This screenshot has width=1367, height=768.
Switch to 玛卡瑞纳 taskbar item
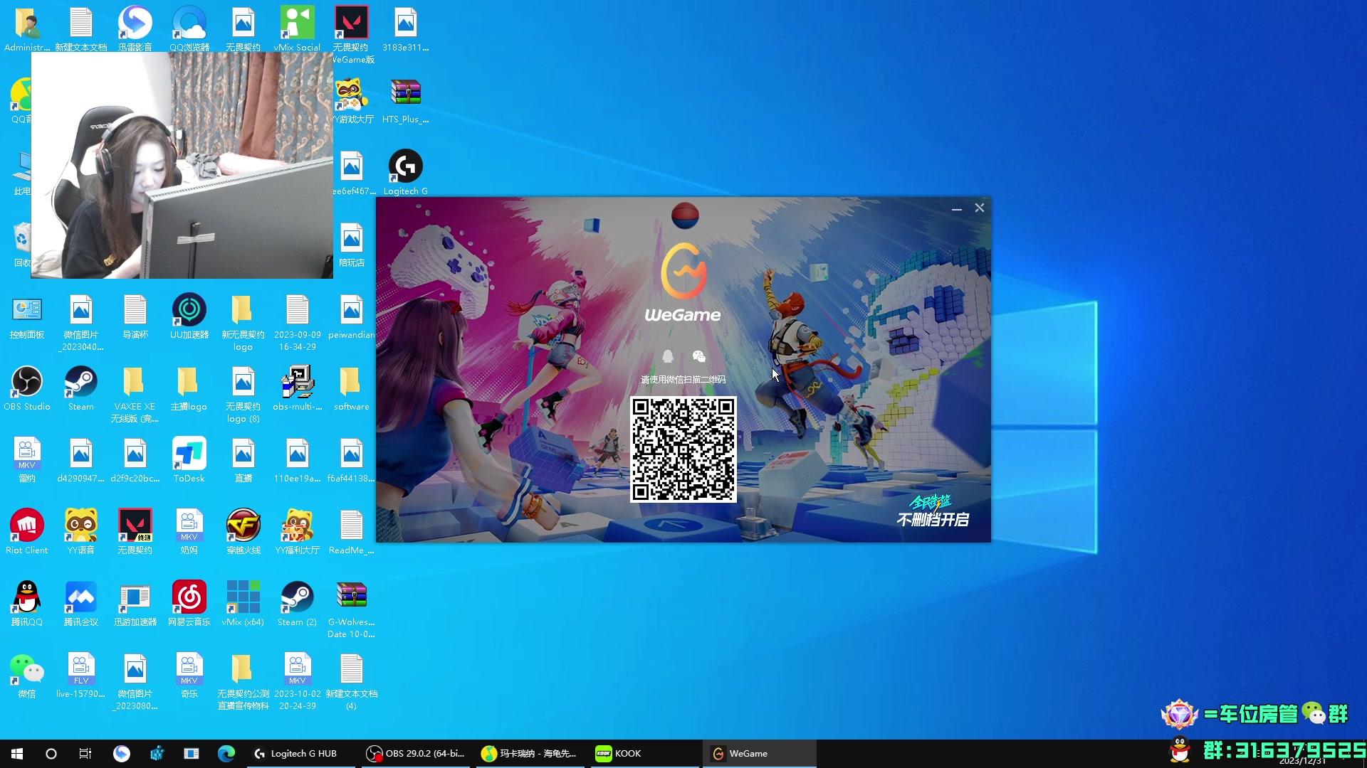[529, 754]
